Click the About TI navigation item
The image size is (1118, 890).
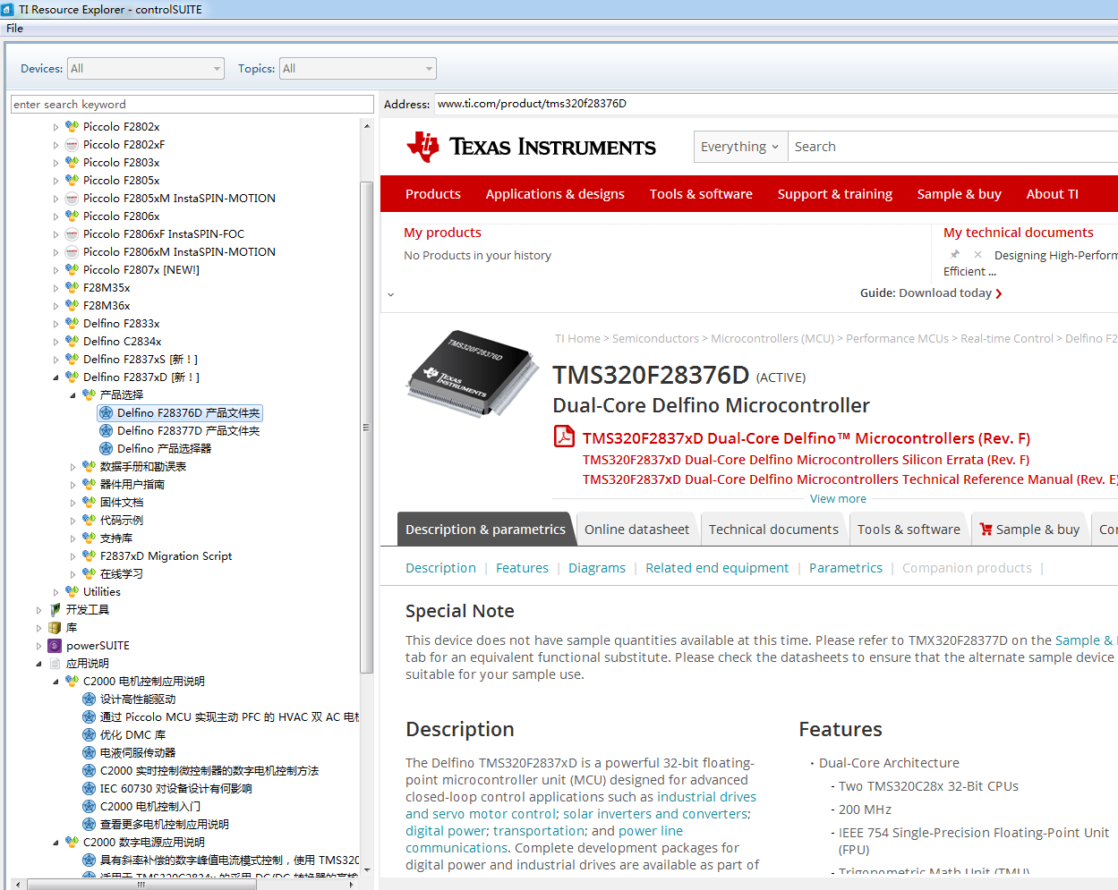[1053, 194]
